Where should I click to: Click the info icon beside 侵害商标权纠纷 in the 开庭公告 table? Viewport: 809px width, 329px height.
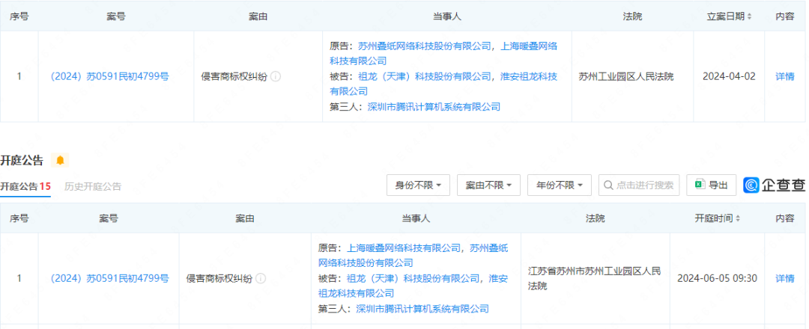tap(261, 279)
